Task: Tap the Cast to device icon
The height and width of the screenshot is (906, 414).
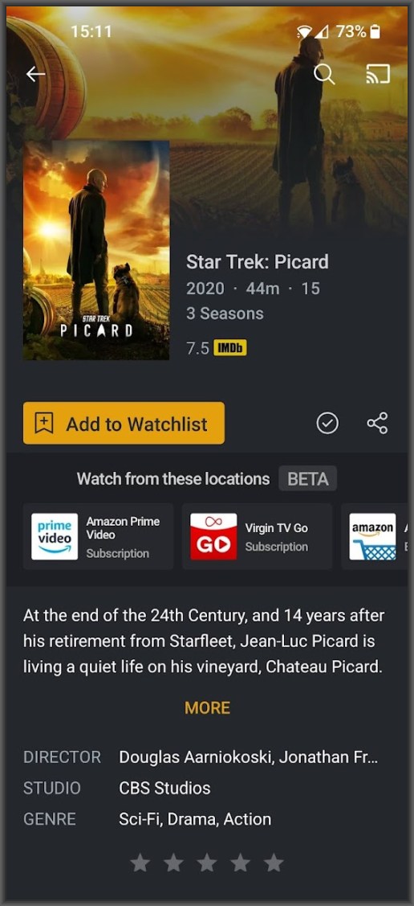Action: pos(378,74)
